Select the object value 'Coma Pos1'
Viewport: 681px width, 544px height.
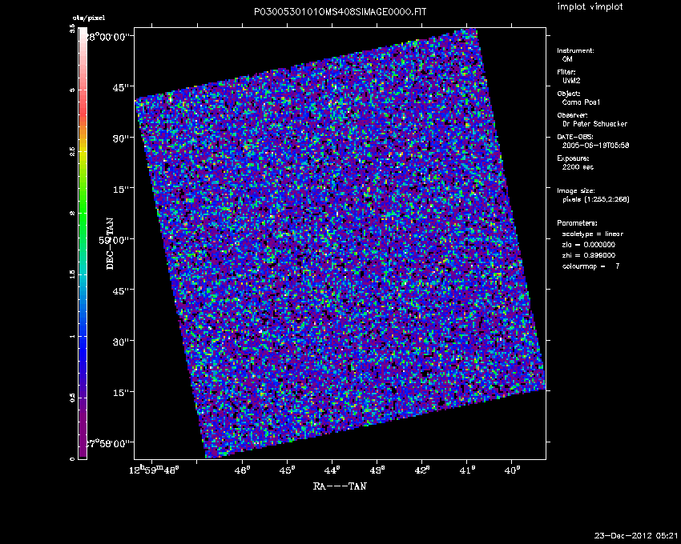581,102
